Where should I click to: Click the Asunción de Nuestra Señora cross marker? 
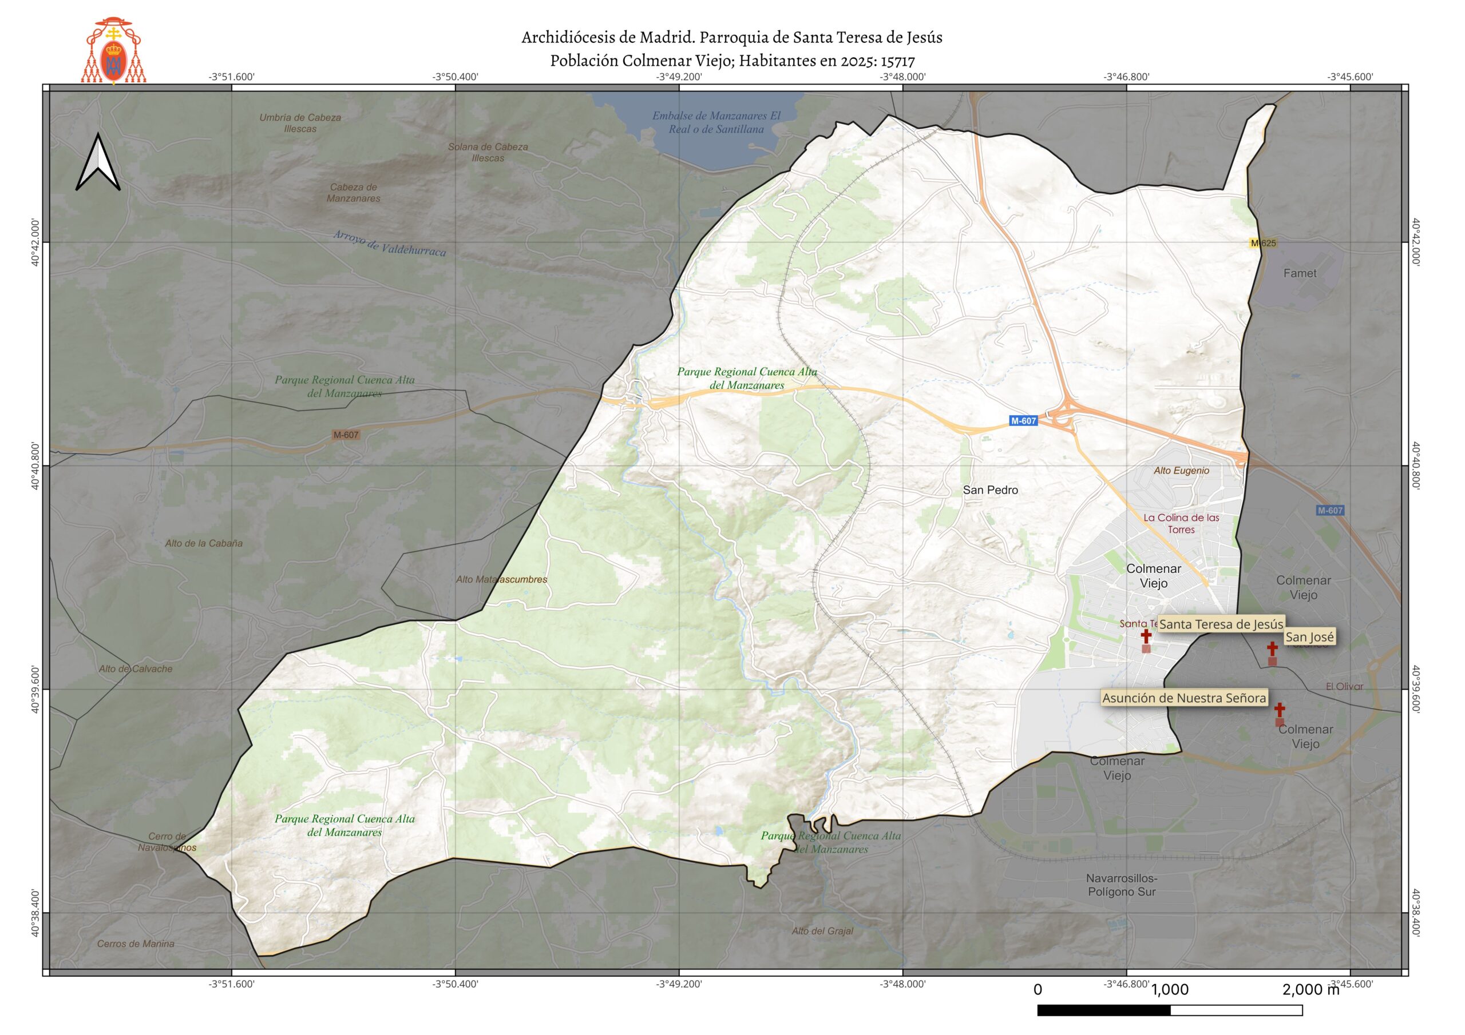(1280, 710)
